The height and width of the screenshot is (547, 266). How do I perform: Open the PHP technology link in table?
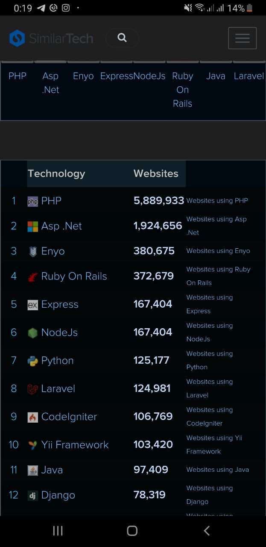click(51, 201)
